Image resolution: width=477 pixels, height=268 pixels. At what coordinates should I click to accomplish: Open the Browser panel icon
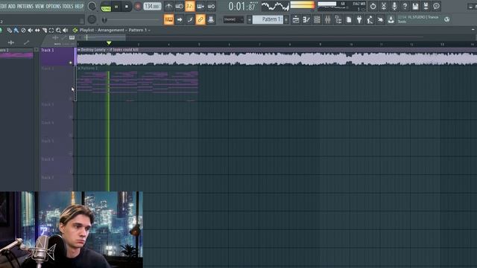[x=338, y=20]
